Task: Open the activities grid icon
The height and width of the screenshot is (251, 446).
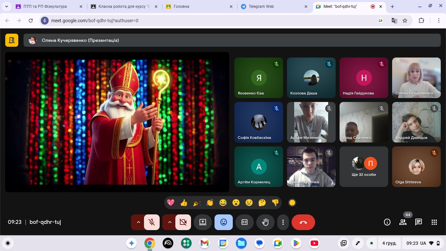Action: click(x=434, y=222)
